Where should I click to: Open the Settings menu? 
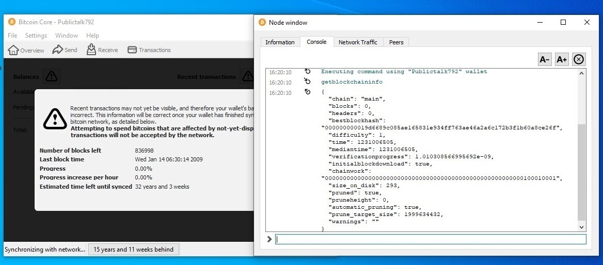click(x=36, y=36)
